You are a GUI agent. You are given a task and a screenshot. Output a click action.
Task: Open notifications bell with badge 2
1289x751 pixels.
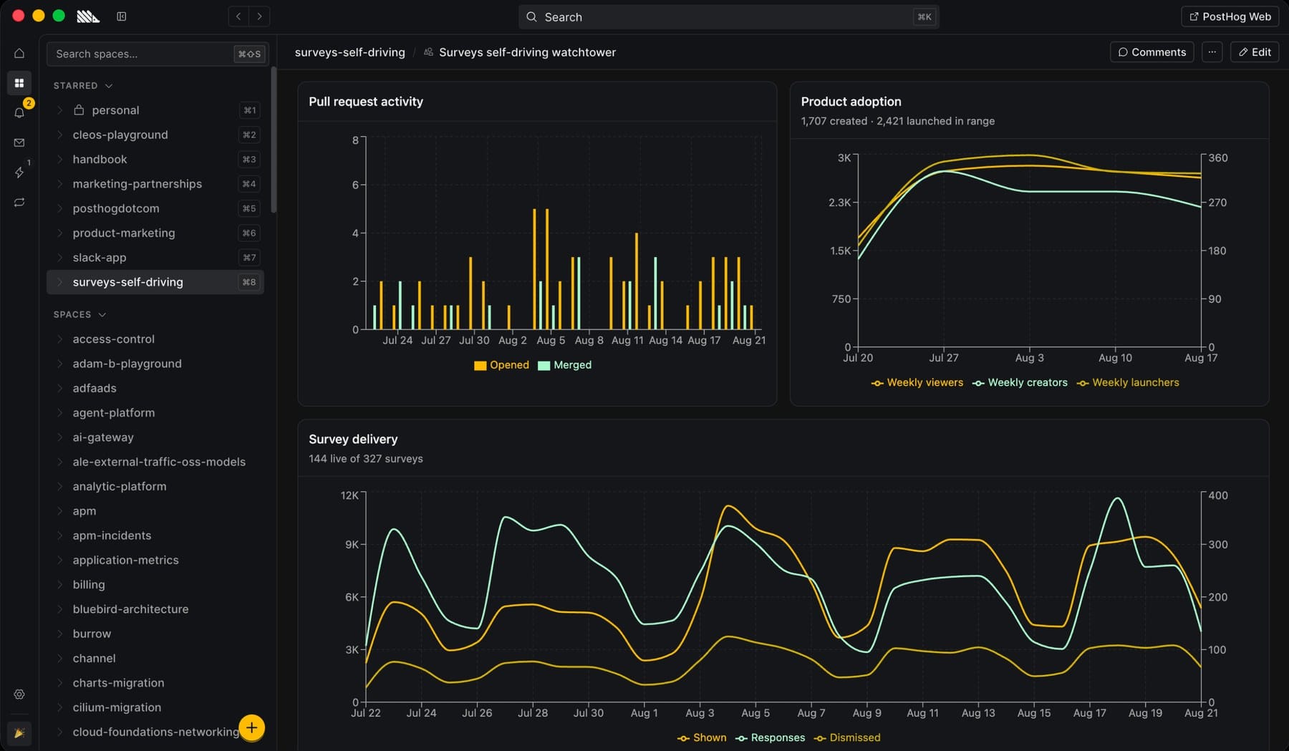[x=19, y=112]
